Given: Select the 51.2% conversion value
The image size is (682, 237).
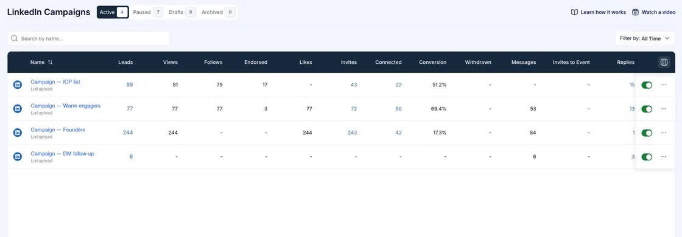Looking at the screenshot, I should click(439, 84).
